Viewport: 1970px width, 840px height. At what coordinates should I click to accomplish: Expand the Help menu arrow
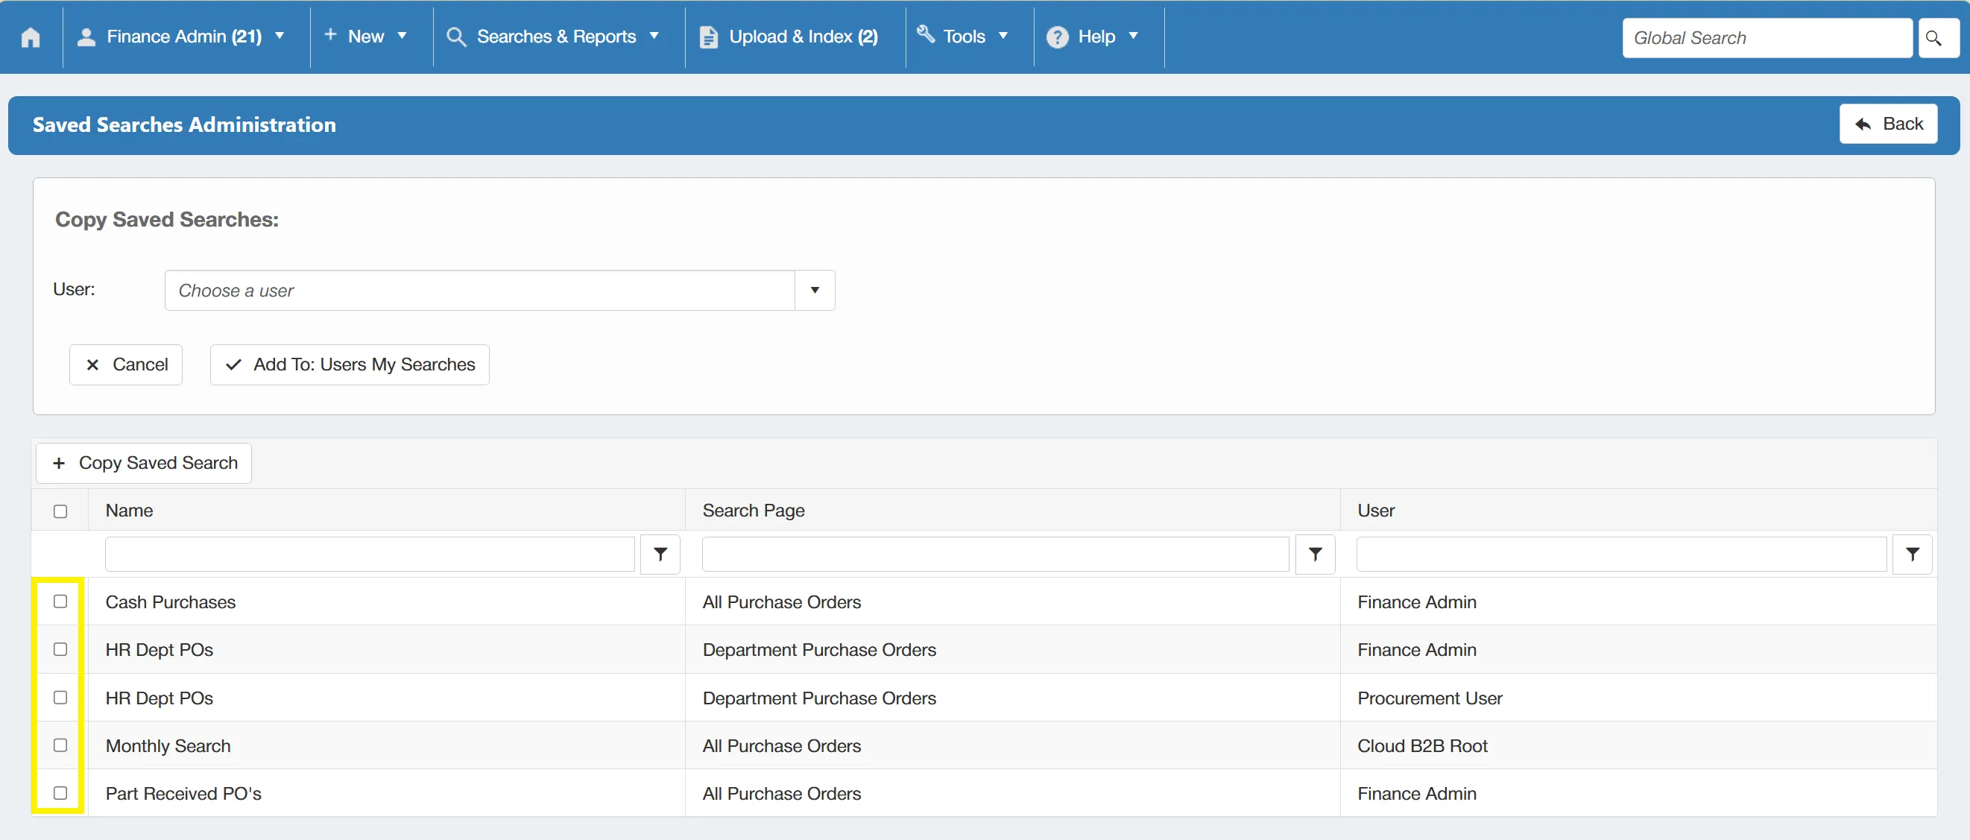coord(1134,36)
